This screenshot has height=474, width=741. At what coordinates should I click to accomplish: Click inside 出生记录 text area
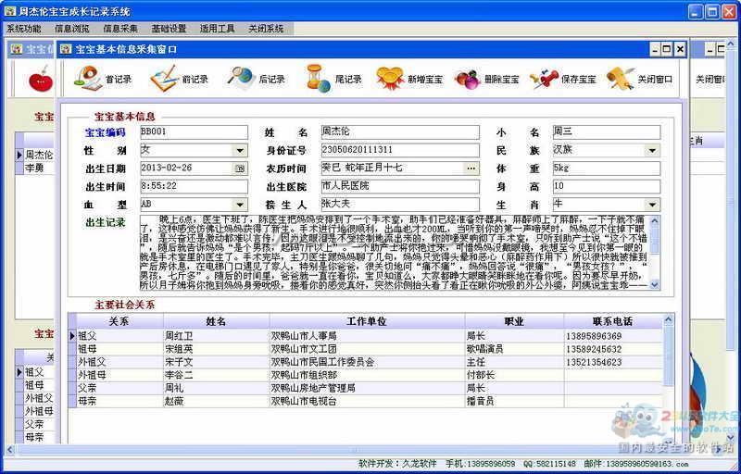coord(395,252)
